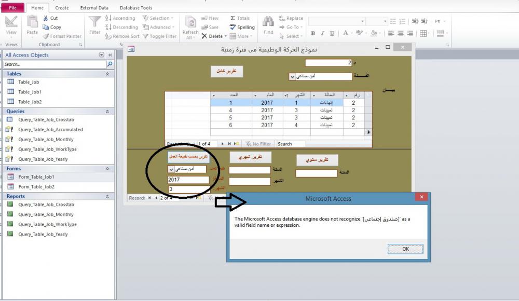
Task: Switch to the Home tab
Action: (37, 8)
